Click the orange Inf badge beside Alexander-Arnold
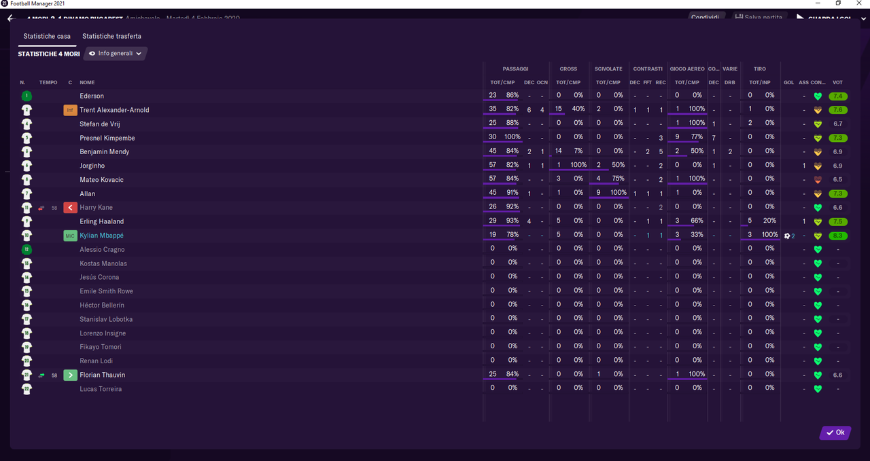The width and height of the screenshot is (870, 461). (70, 110)
